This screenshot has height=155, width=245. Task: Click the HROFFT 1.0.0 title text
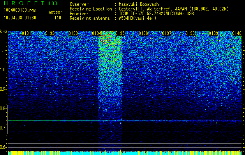click(30, 3)
